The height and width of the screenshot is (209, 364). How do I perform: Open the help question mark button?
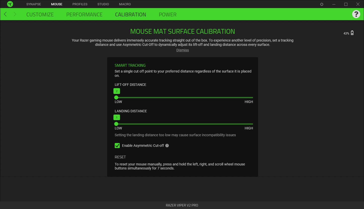point(356,14)
